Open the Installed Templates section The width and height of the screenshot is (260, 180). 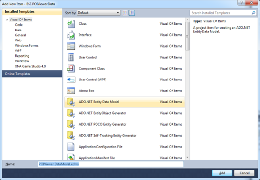point(32,11)
